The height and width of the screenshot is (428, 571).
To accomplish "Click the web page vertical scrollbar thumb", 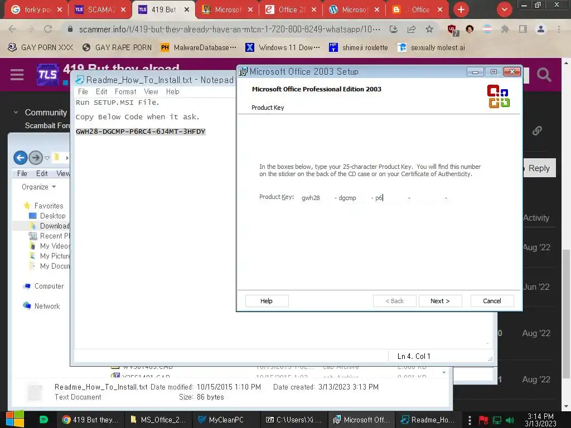I will 566,314.
